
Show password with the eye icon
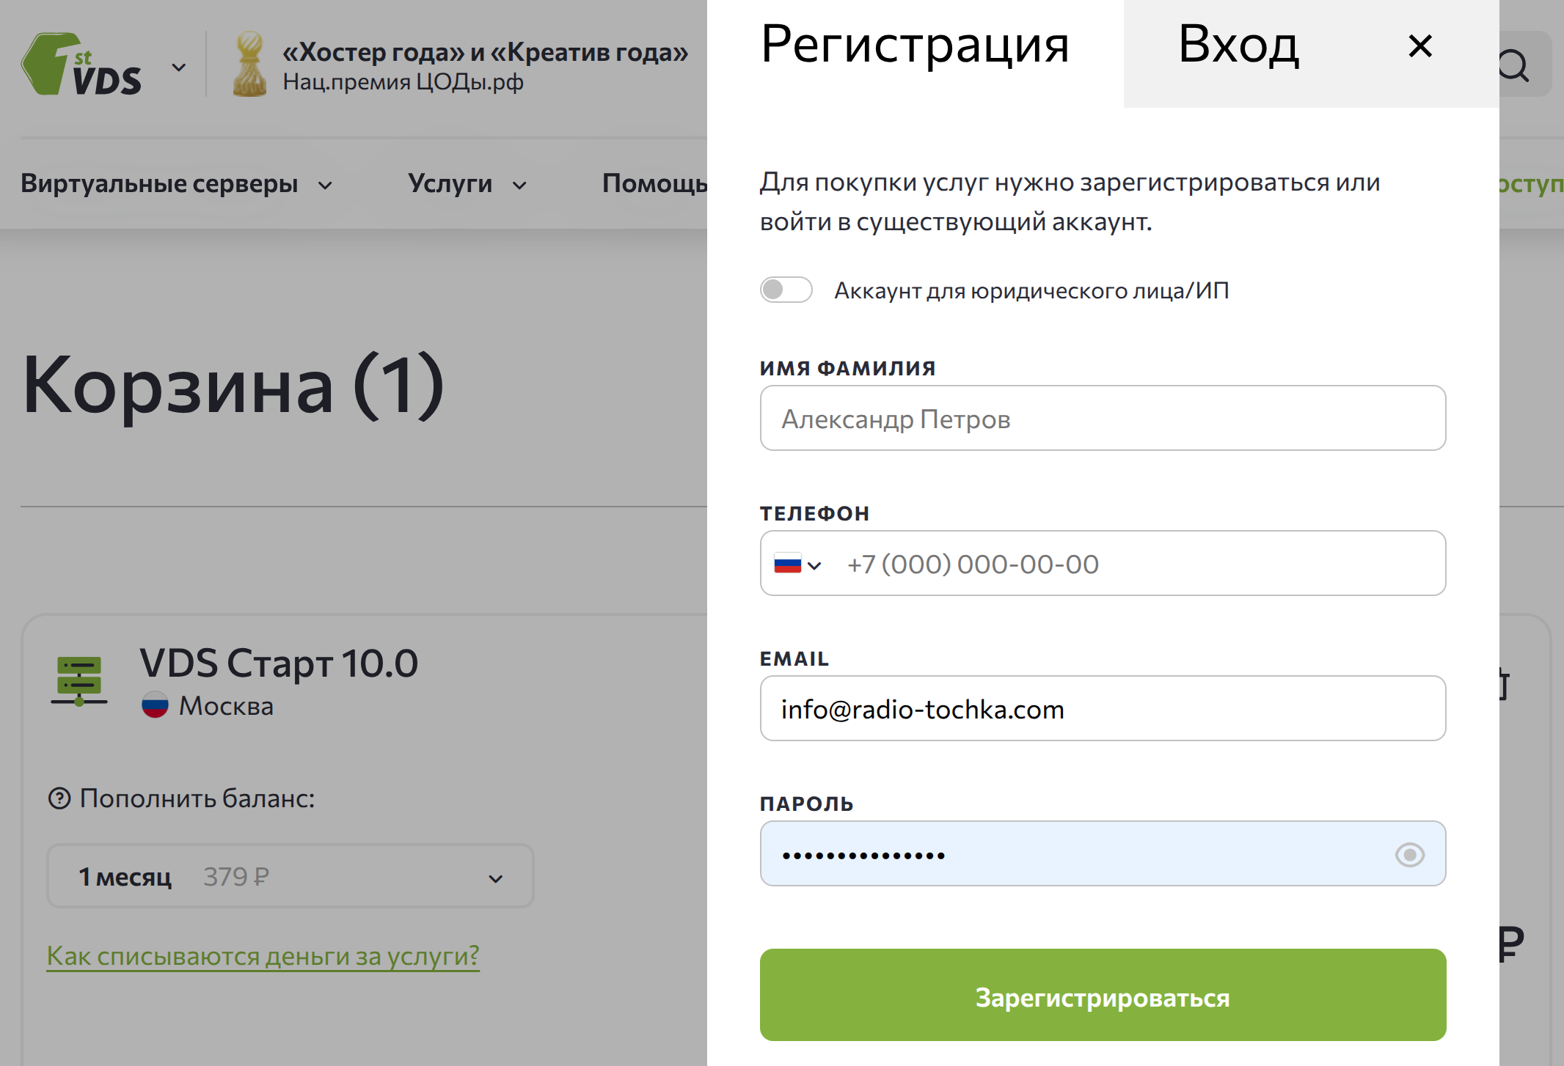tap(1409, 855)
